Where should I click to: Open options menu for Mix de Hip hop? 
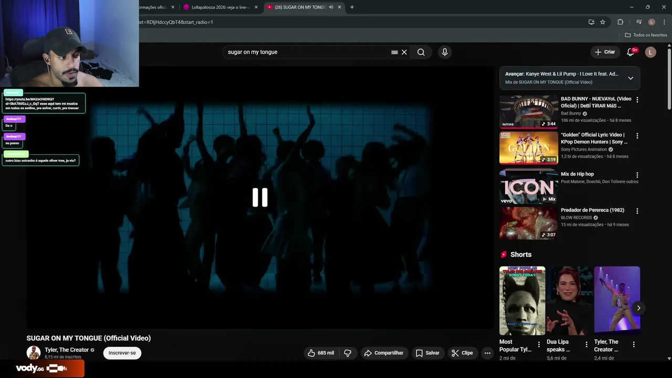point(637,175)
